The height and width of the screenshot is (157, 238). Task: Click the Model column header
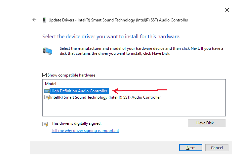(51, 84)
